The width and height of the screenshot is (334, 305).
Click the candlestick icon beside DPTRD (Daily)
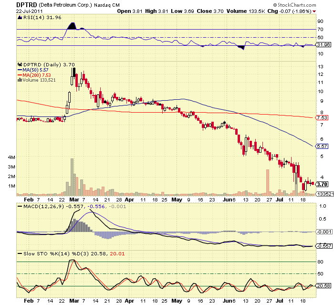point(20,64)
